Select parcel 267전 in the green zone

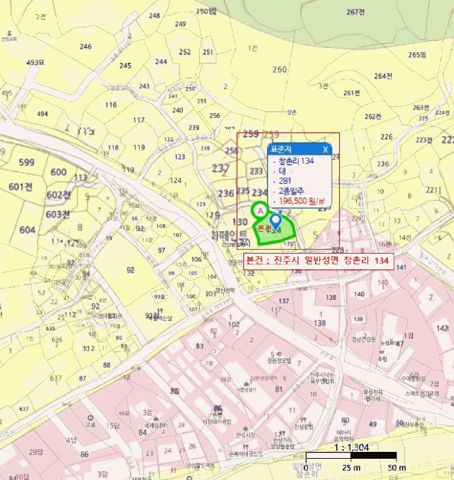coord(355,12)
